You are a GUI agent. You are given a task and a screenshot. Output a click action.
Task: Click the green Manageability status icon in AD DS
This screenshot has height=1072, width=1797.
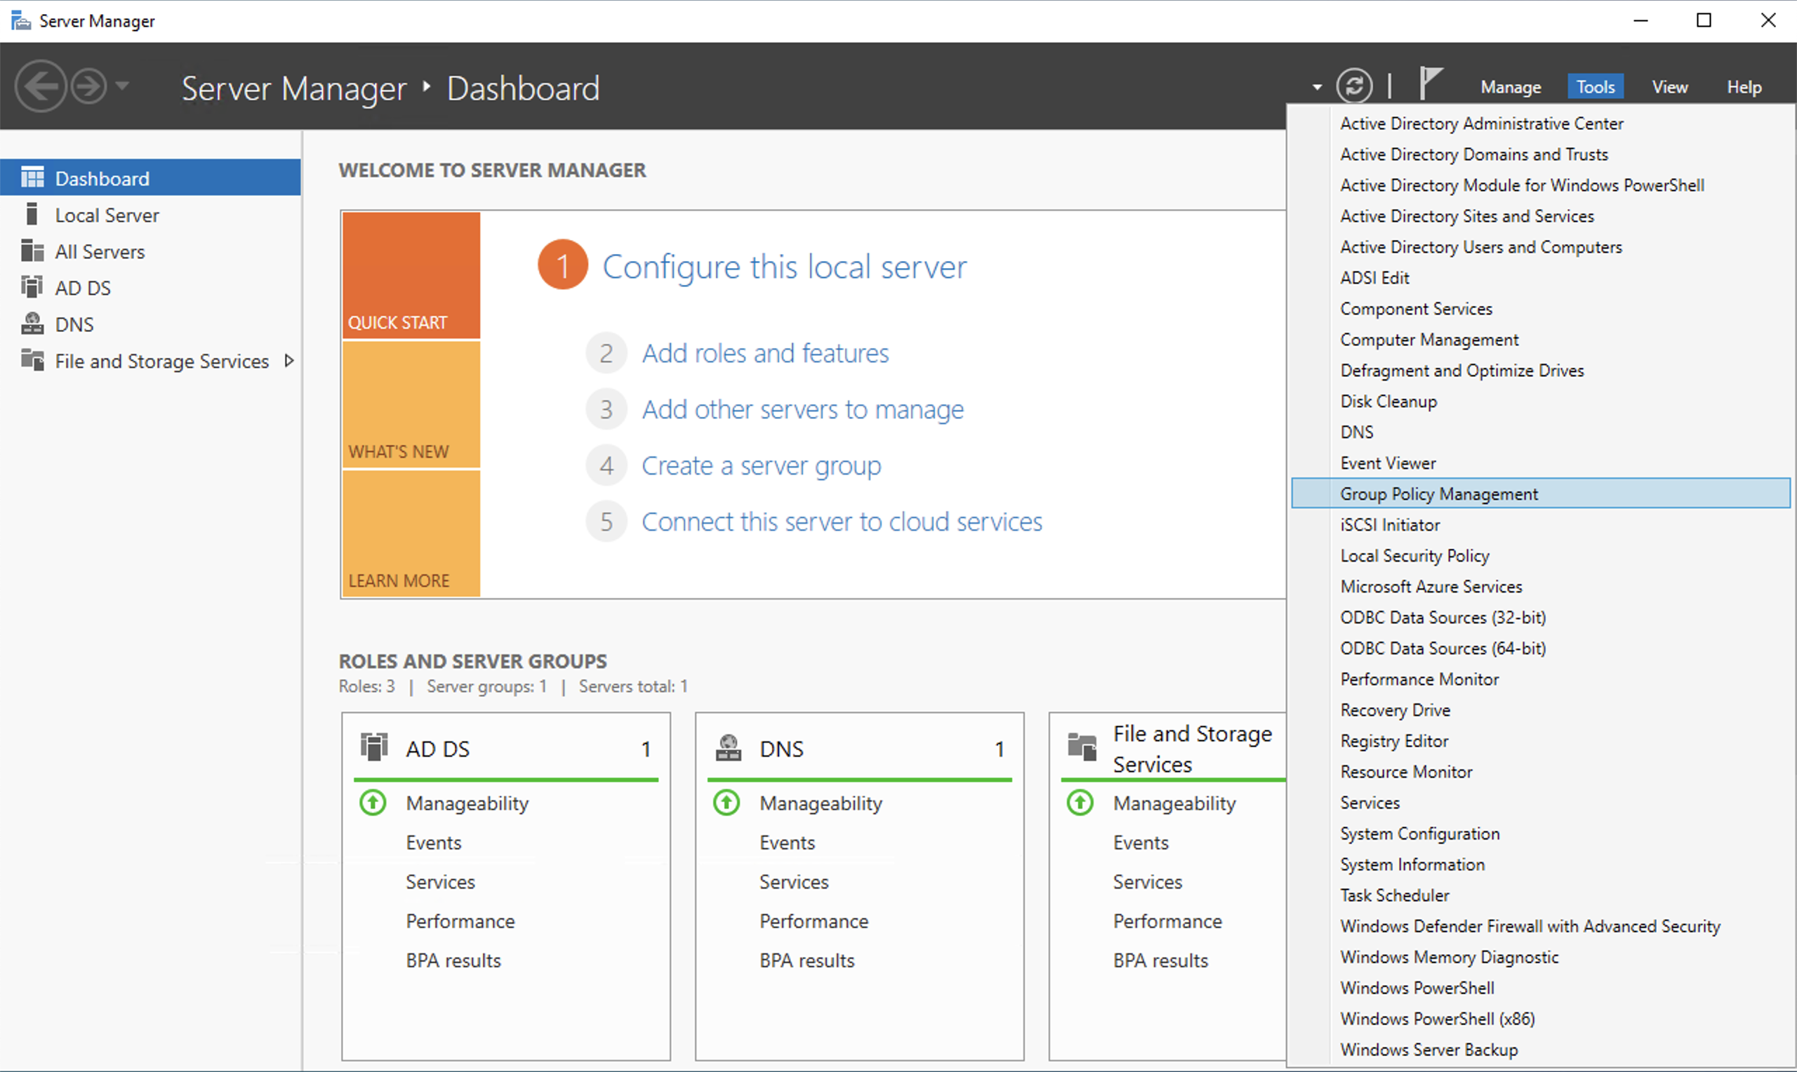(x=373, y=802)
